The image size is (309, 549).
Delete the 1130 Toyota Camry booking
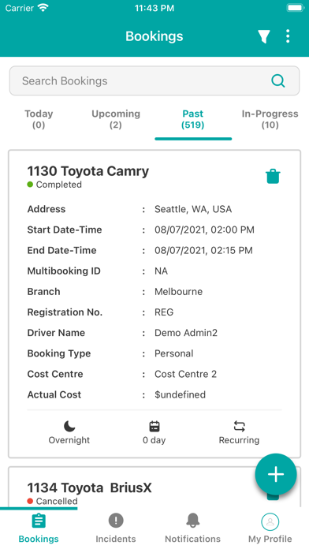click(273, 177)
